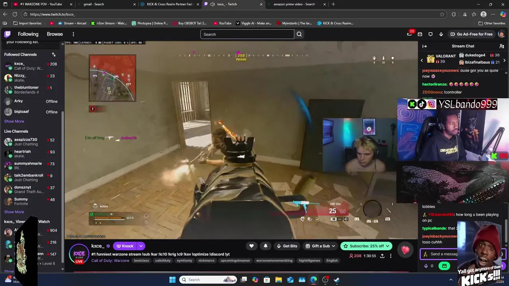Go back with the browser back arrow
Viewport: 509px width, 286px height.
click(x=5, y=14)
